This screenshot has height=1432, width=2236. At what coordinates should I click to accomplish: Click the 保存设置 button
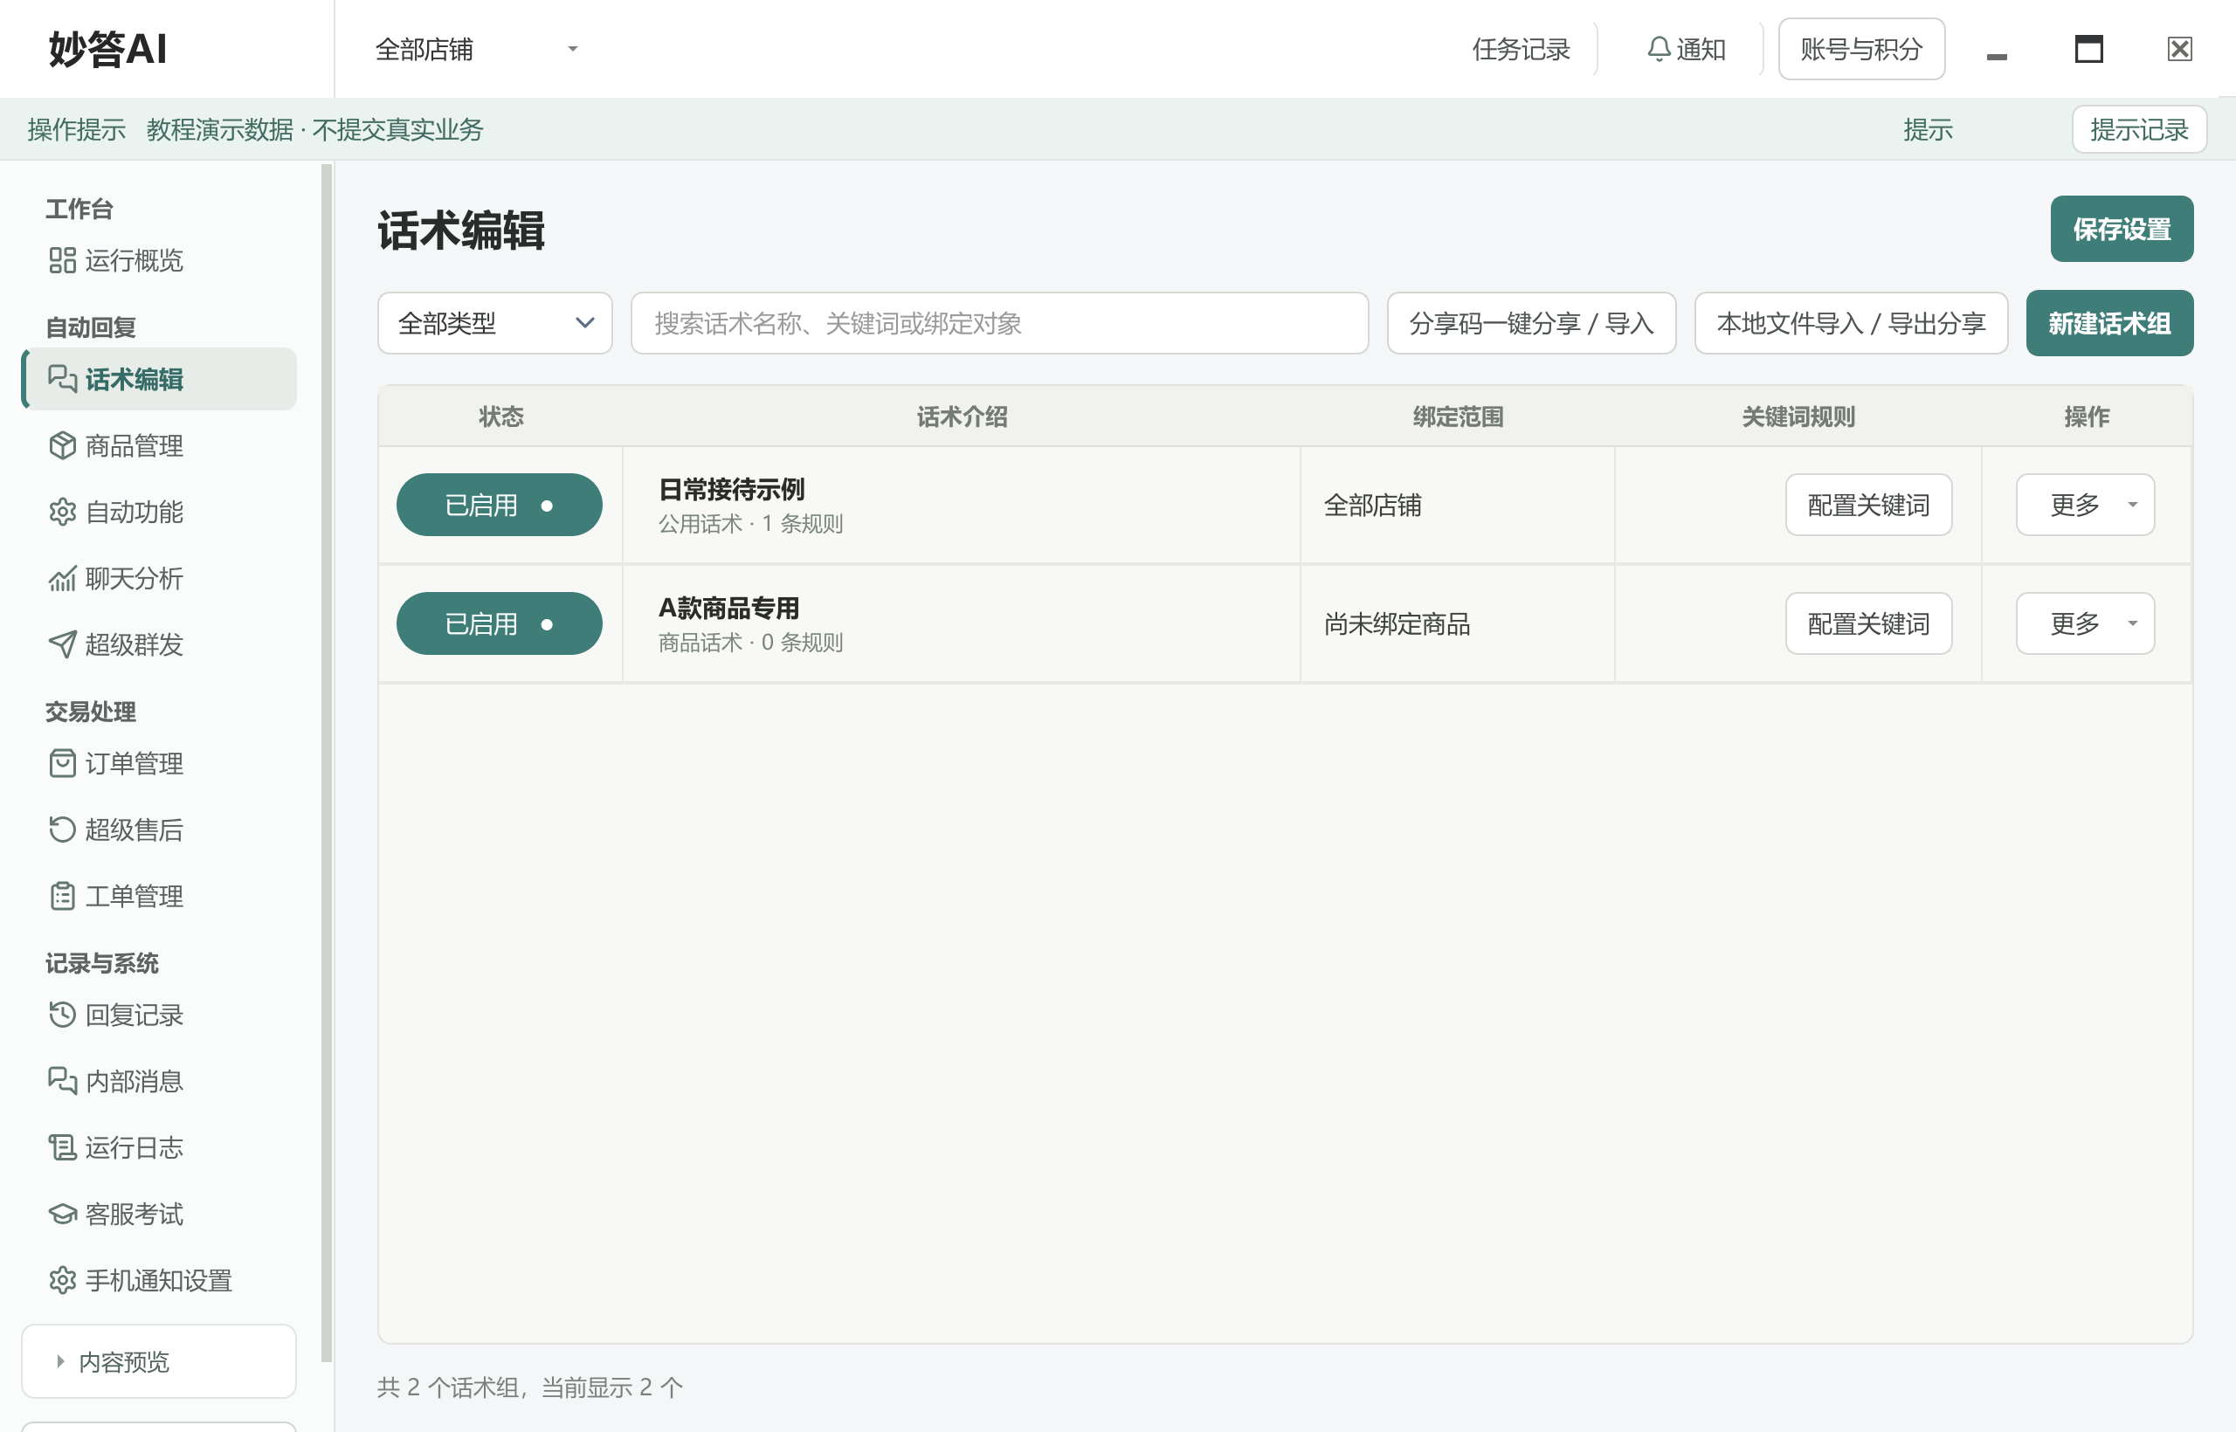click(2122, 229)
